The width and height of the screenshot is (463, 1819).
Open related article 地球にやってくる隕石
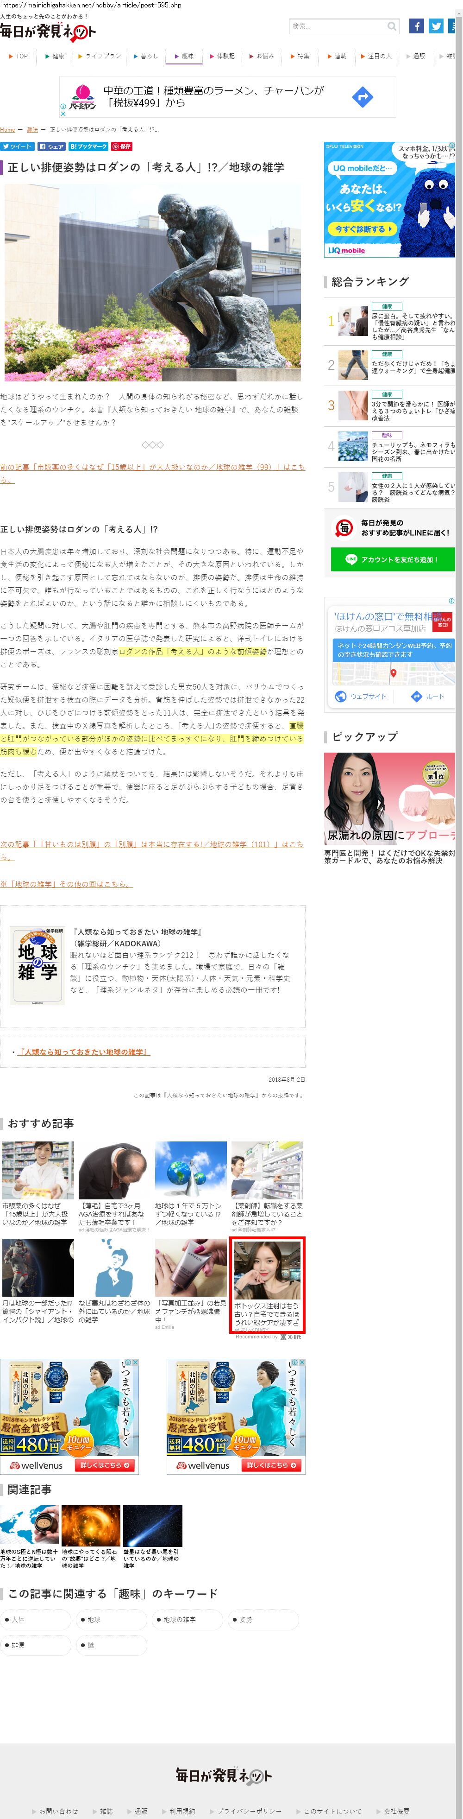coord(90,1537)
